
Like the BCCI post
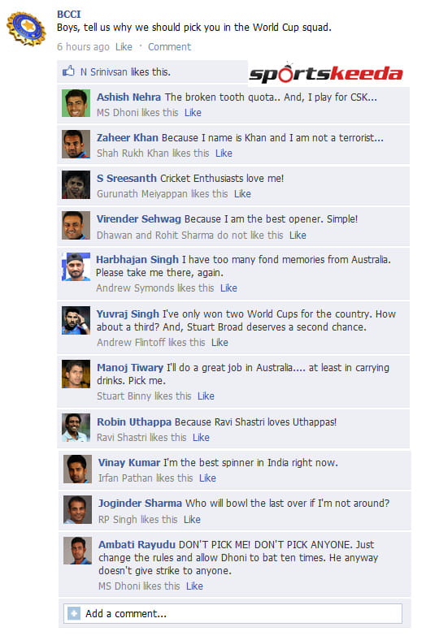124,47
